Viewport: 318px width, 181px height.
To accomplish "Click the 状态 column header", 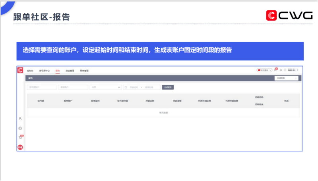I will (x=286, y=101).
